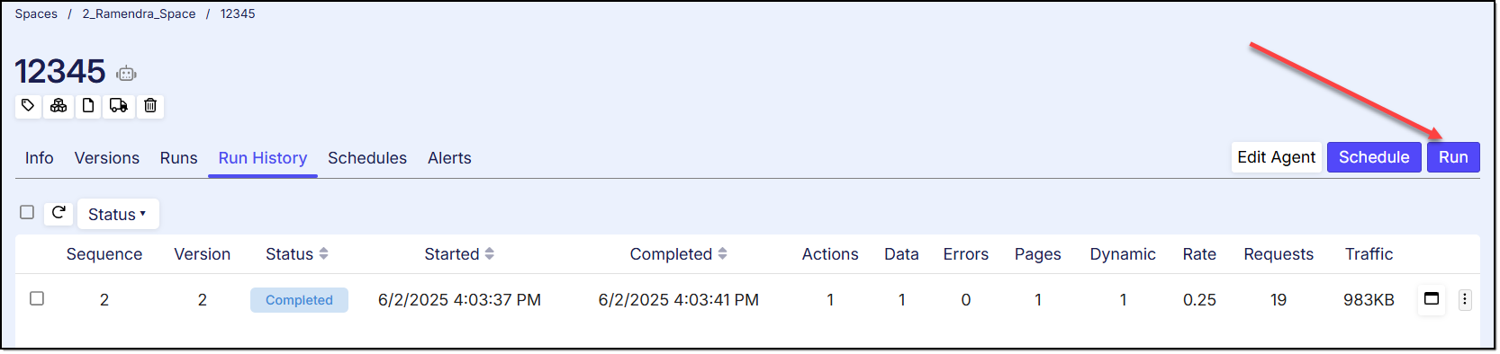This screenshot has width=1500, height=354.
Task: Click the Edit Agent button
Action: pos(1277,157)
